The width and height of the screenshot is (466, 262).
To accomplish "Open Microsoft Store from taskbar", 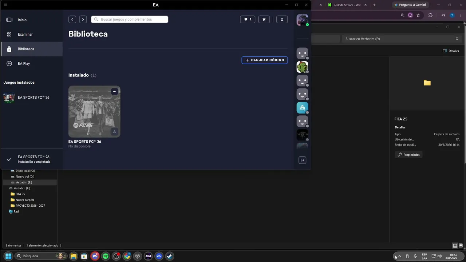I will 84,256.
